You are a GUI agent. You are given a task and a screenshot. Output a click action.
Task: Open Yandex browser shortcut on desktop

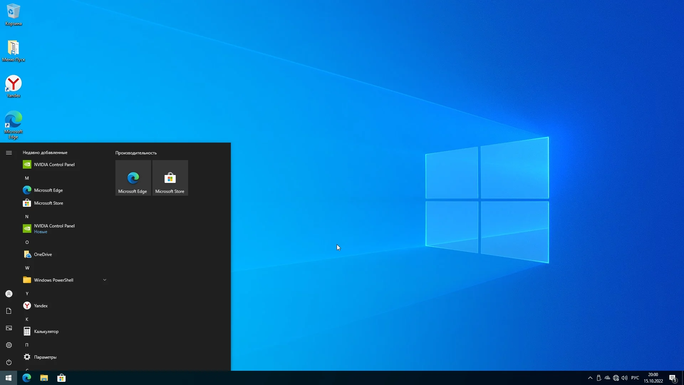click(x=13, y=86)
